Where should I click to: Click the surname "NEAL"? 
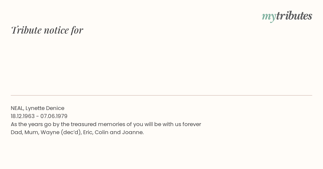(x=17, y=108)
